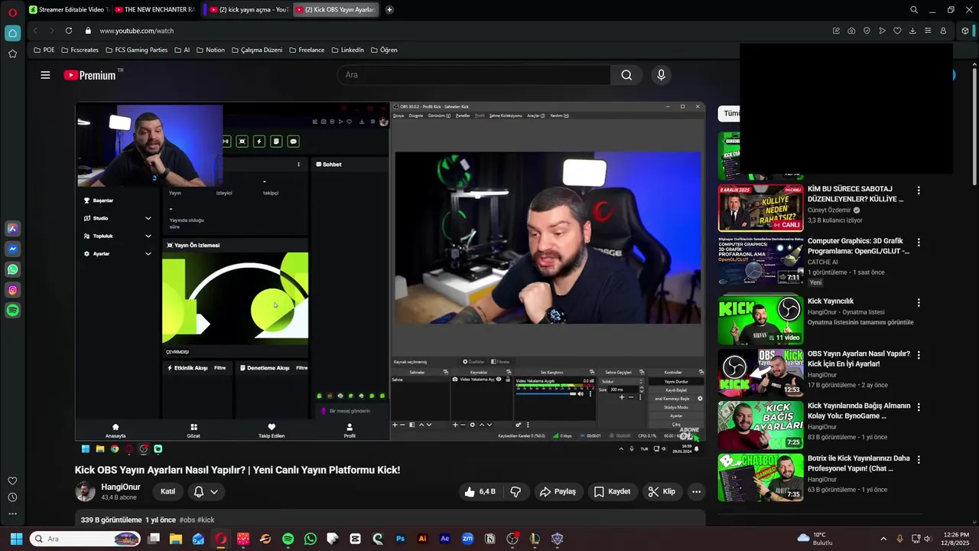The image size is (979, 551).
Task: Reload the page in the Opera toolbar
Action: point(69,31)
